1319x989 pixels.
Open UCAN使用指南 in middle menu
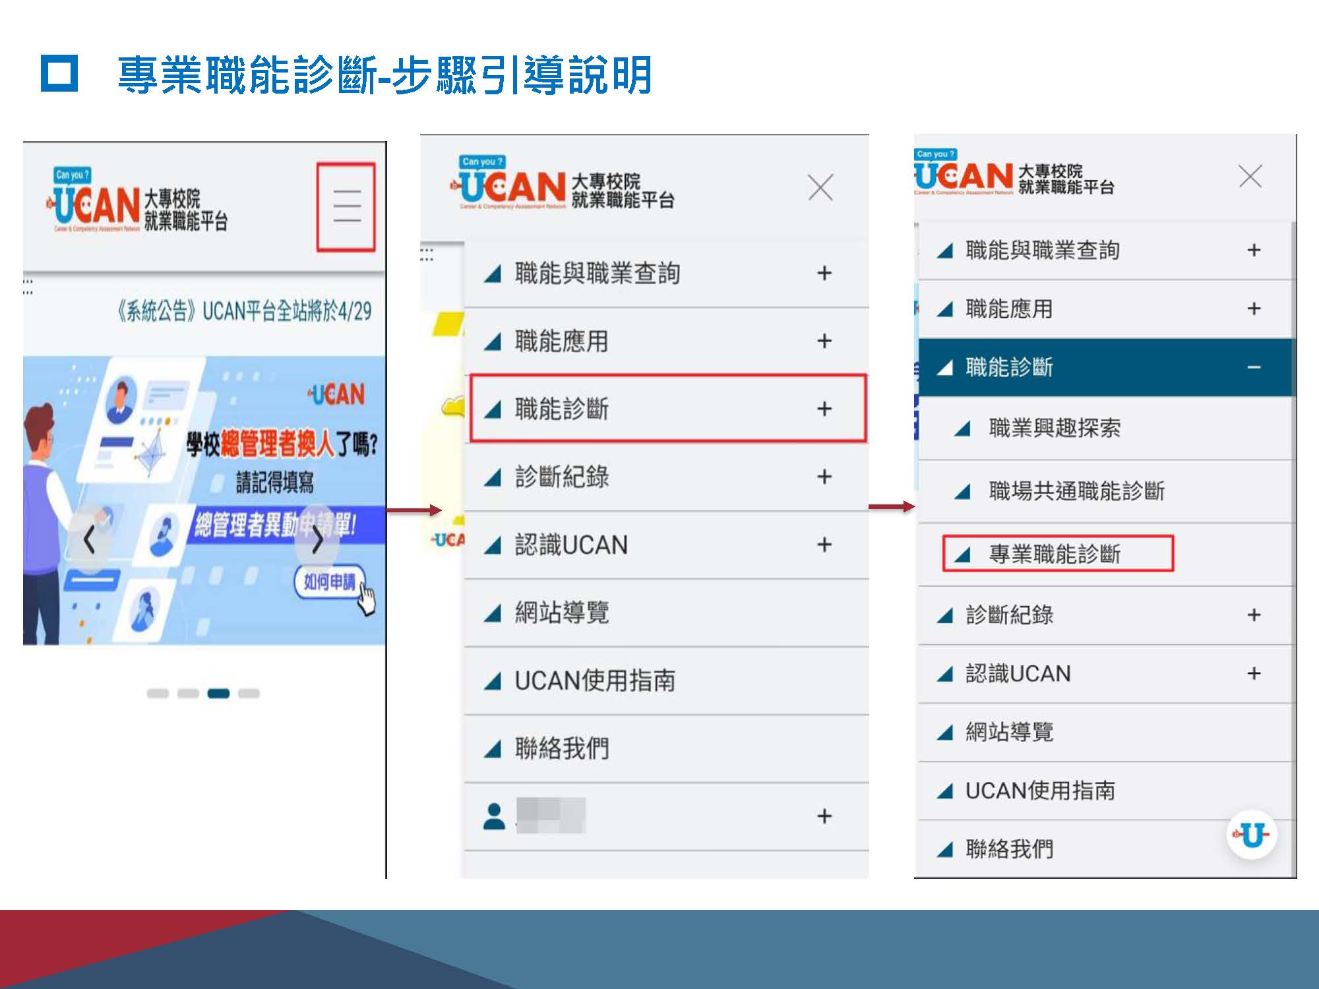click(595, 680)
